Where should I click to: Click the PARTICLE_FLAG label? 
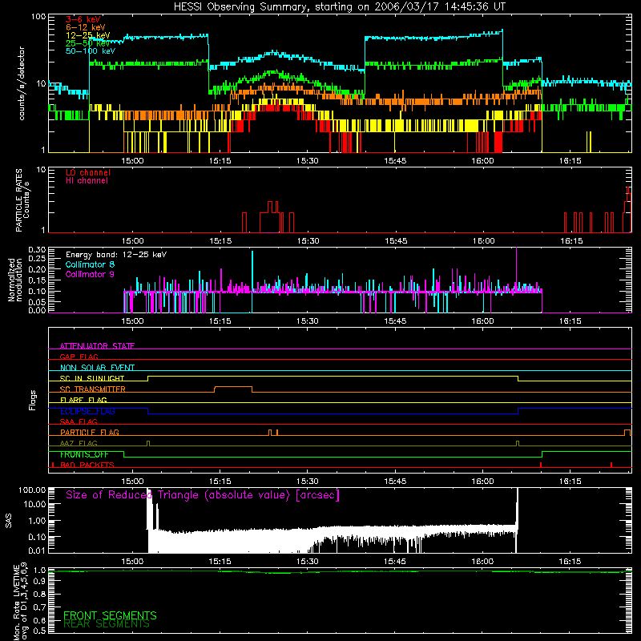[x=90, y=432]
